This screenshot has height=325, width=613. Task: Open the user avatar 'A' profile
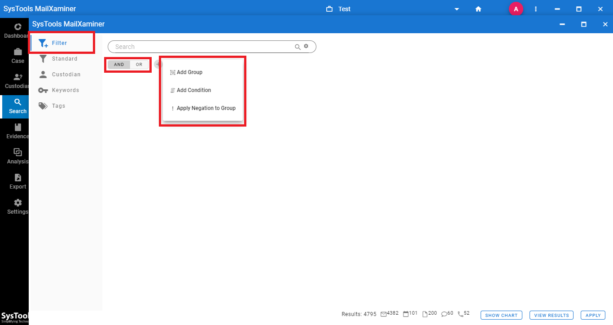point(516,9)
